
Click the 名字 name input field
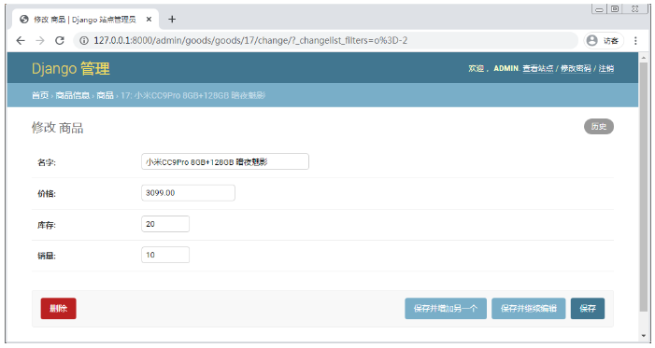click(225, 161)
